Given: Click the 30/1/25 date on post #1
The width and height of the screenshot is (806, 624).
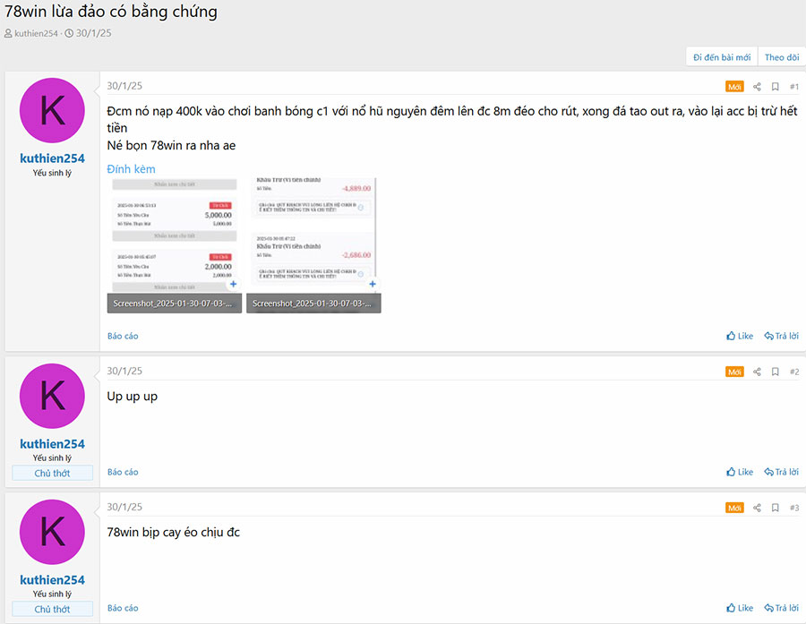Looking at the screenshot, I should point(124,86).
